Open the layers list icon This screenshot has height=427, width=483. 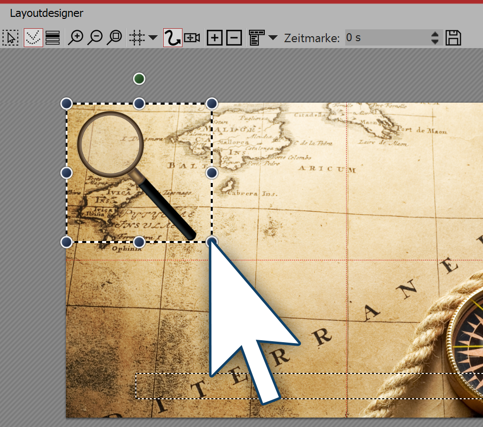point(53,37)
